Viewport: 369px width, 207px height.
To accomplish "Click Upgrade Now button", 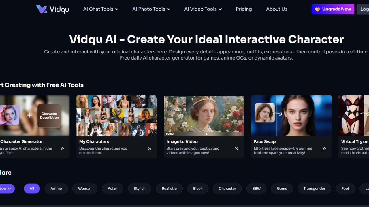I will pos(333,9).
